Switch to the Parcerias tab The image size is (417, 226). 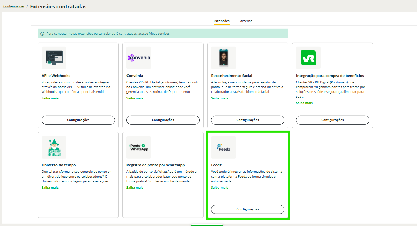click(x=245, y=21)
